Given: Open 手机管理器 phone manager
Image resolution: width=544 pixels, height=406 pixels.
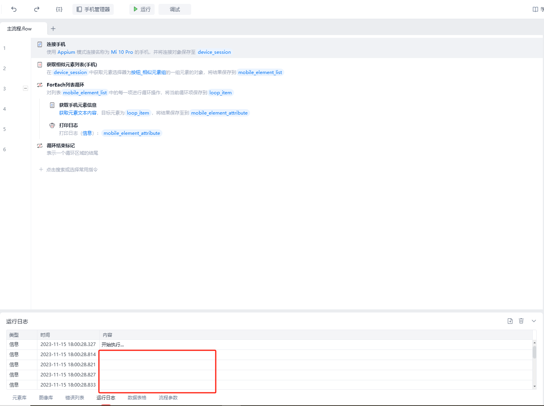Looking at the screenshot, I should pyautogui.click(x=93, y=9).
